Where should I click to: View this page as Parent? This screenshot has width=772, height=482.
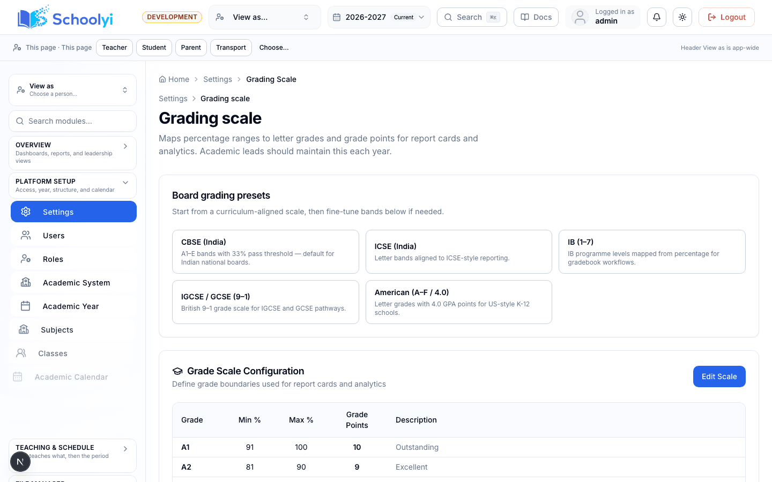191,48
